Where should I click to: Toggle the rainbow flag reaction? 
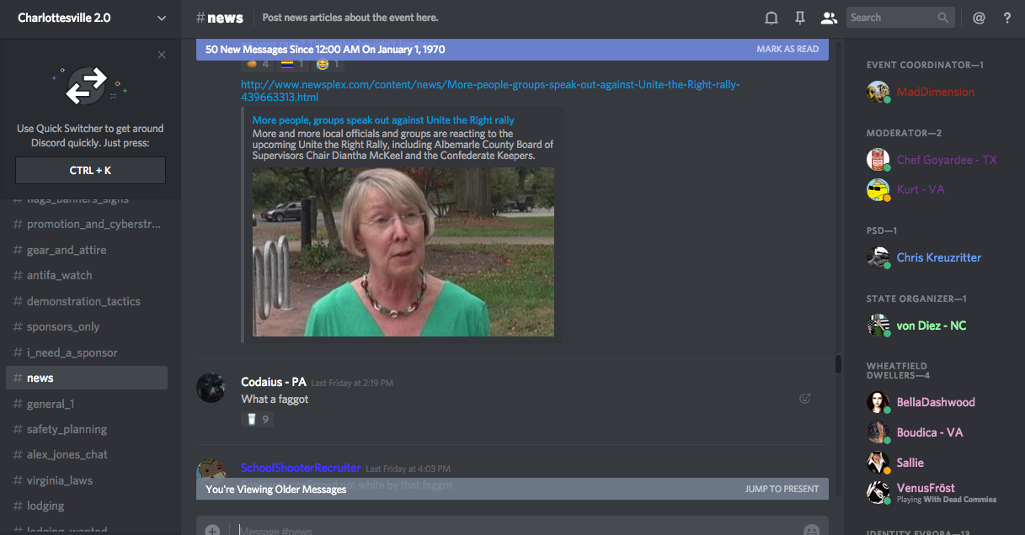[294, 64]
